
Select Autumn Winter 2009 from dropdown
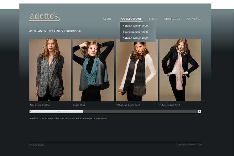pyautogui.click(x=135, y=38)
